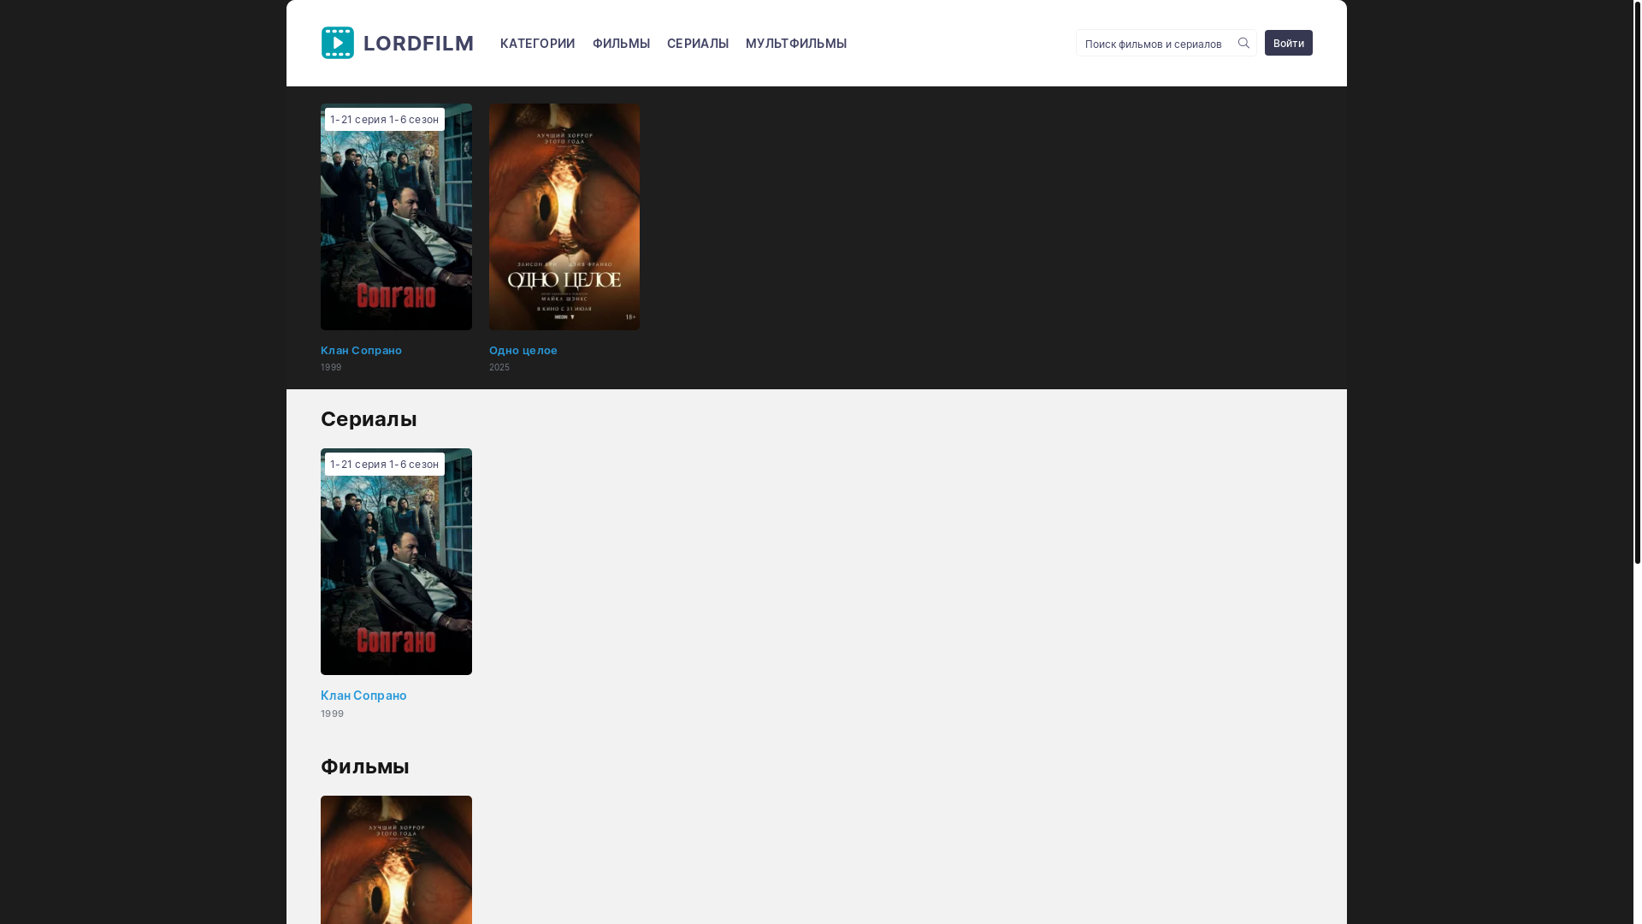1642x924 pixels.
Task: Click the episode badge on Сериалы Сопрано poster
Action: (384, 464)
